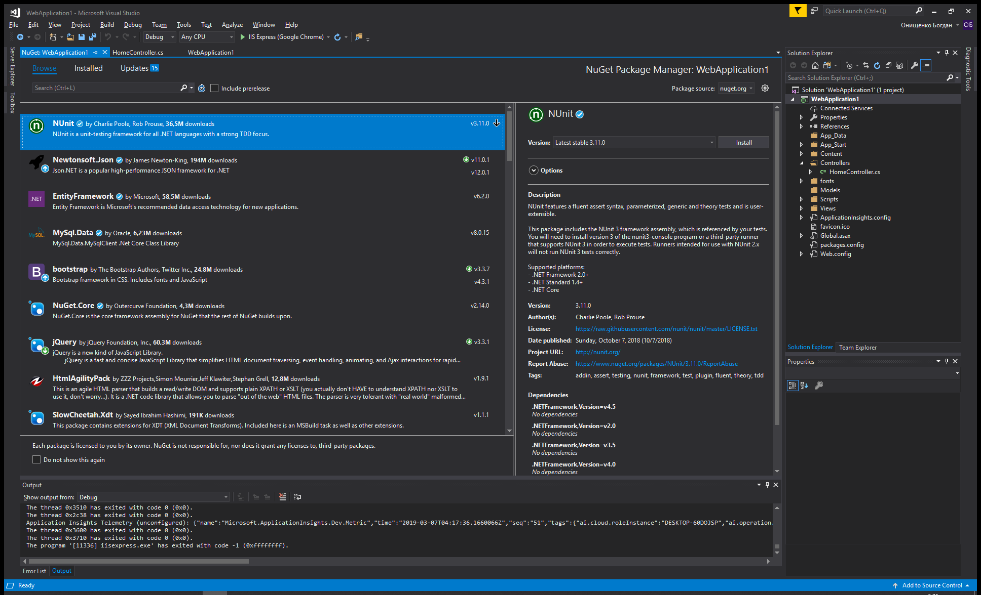Toggle auto-hide pin on Solution Explorer
Screen dimensions: 981x595
pos(947,53)
